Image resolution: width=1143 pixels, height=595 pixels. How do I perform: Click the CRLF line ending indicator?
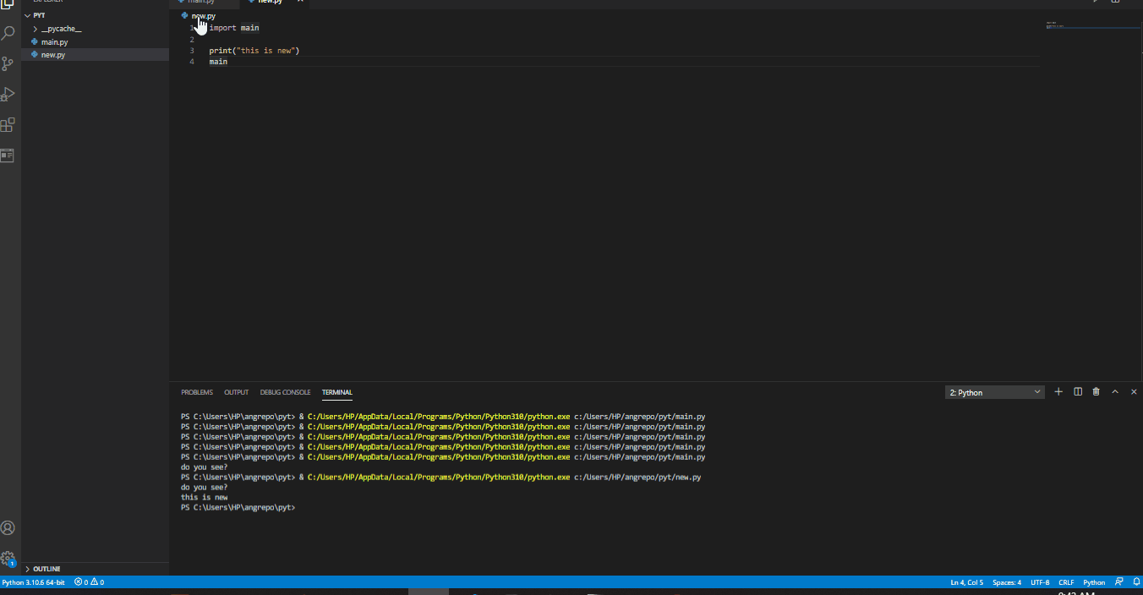(1066, 582)
